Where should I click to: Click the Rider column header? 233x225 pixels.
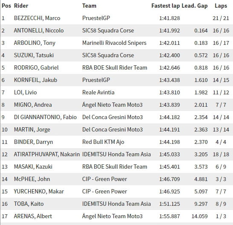tap(21, 6)
